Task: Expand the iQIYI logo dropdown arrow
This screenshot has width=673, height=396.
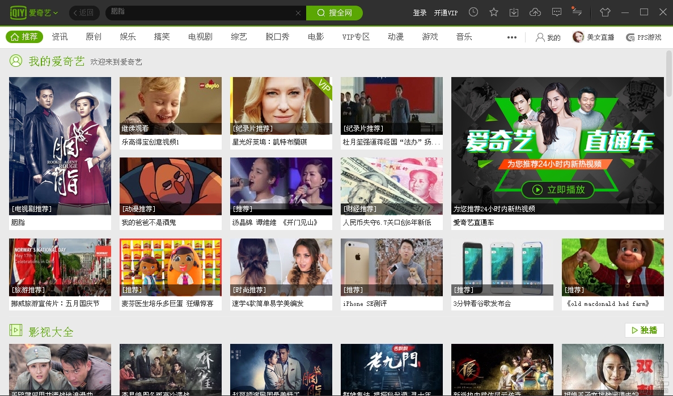Action: 56,13
